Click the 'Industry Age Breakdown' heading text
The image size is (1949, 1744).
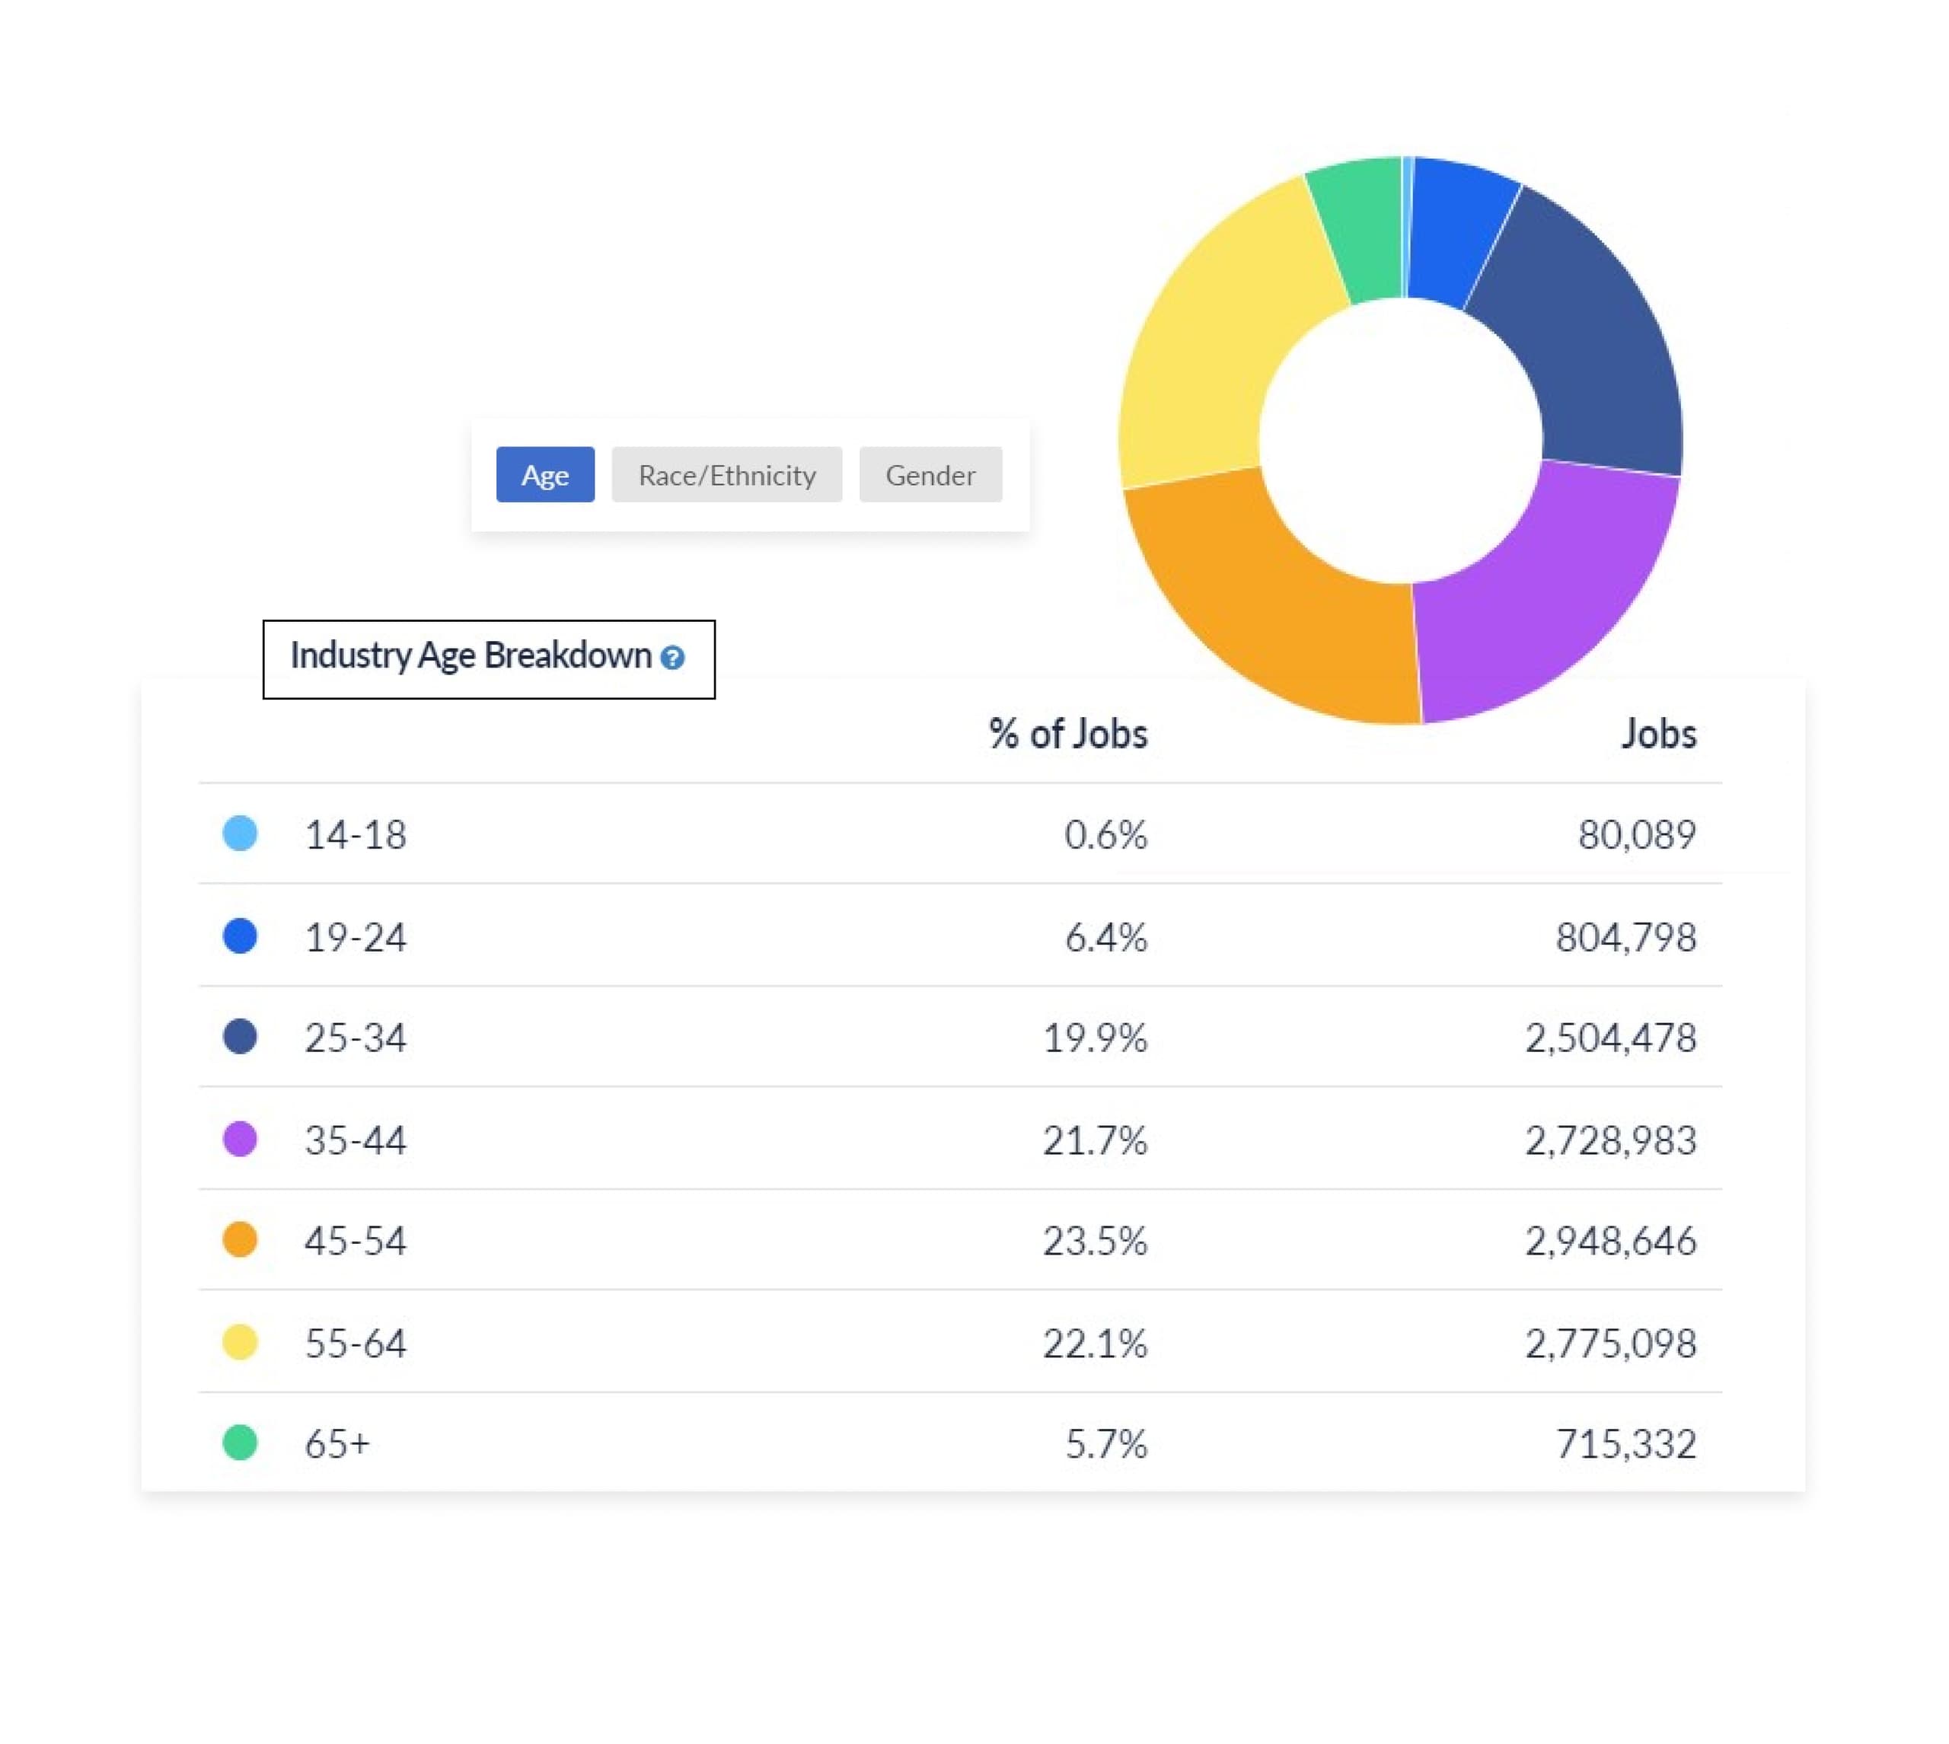(471, 656)
